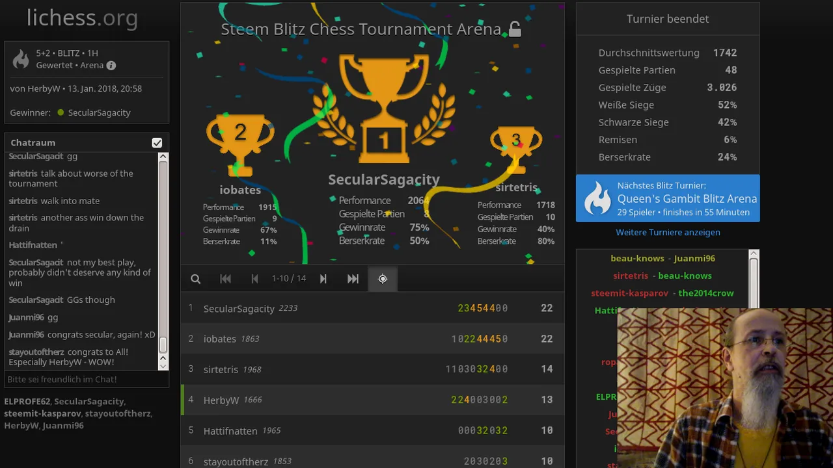Screen dimensions: 833x468
Task: Open sirtetris - beau-knows game
Action: tap(662, 276)
